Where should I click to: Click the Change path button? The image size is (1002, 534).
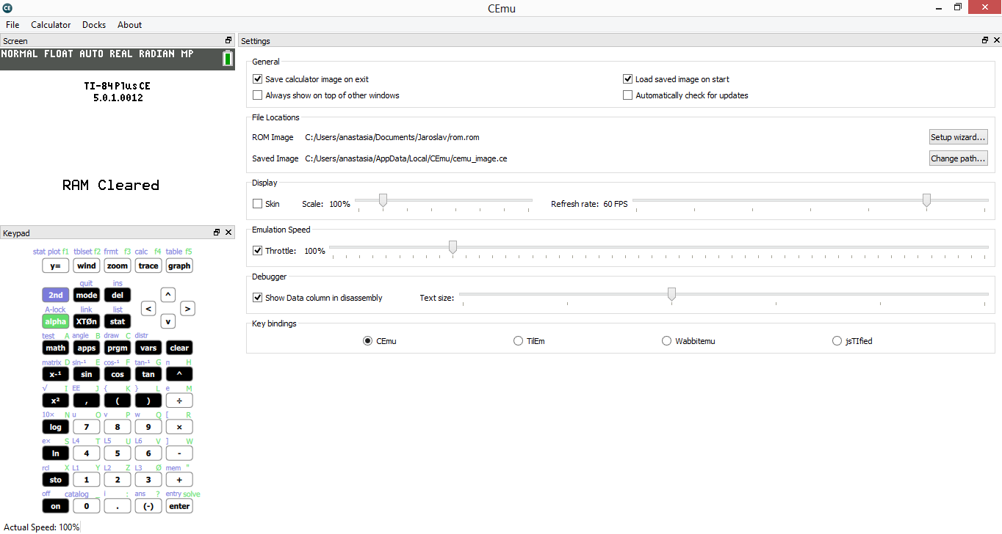pyautogui.click(x=958, y=158)
